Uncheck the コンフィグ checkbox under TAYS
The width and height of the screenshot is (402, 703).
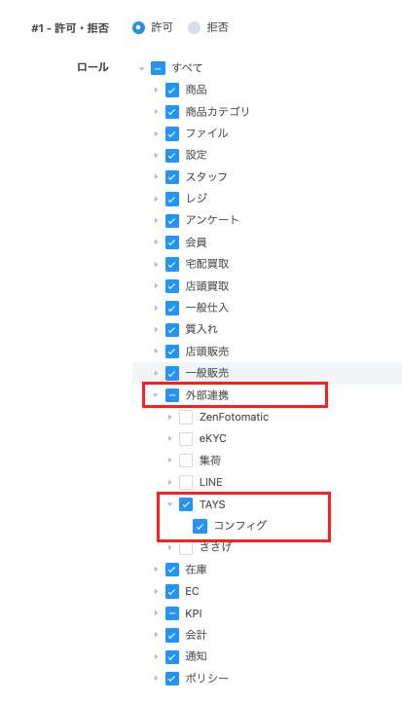click(x=200, y=526)
